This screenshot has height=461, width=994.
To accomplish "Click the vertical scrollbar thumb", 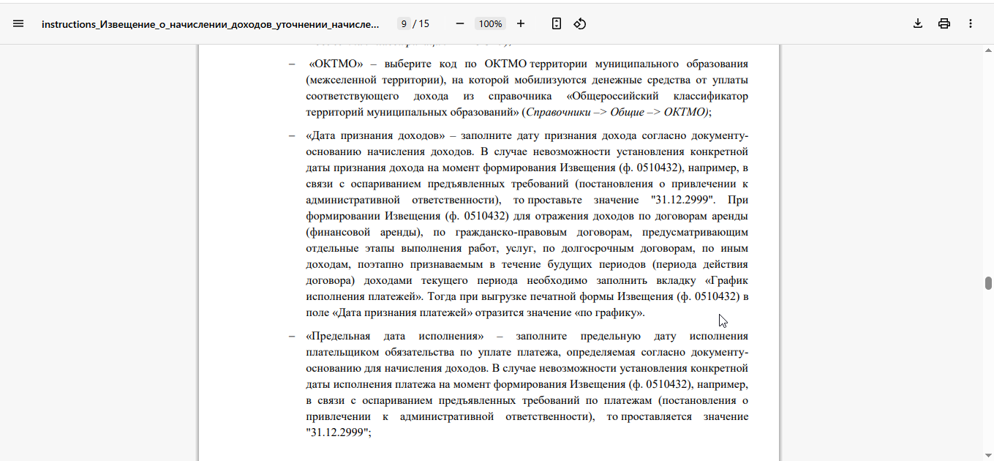I will pos(988,283).
